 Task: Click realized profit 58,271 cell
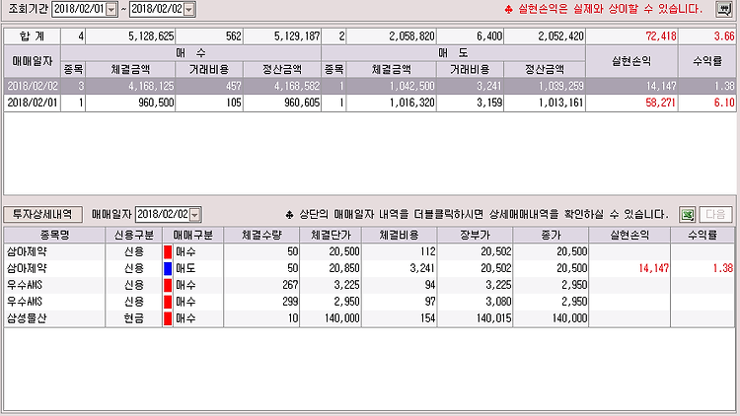point(631,103)
